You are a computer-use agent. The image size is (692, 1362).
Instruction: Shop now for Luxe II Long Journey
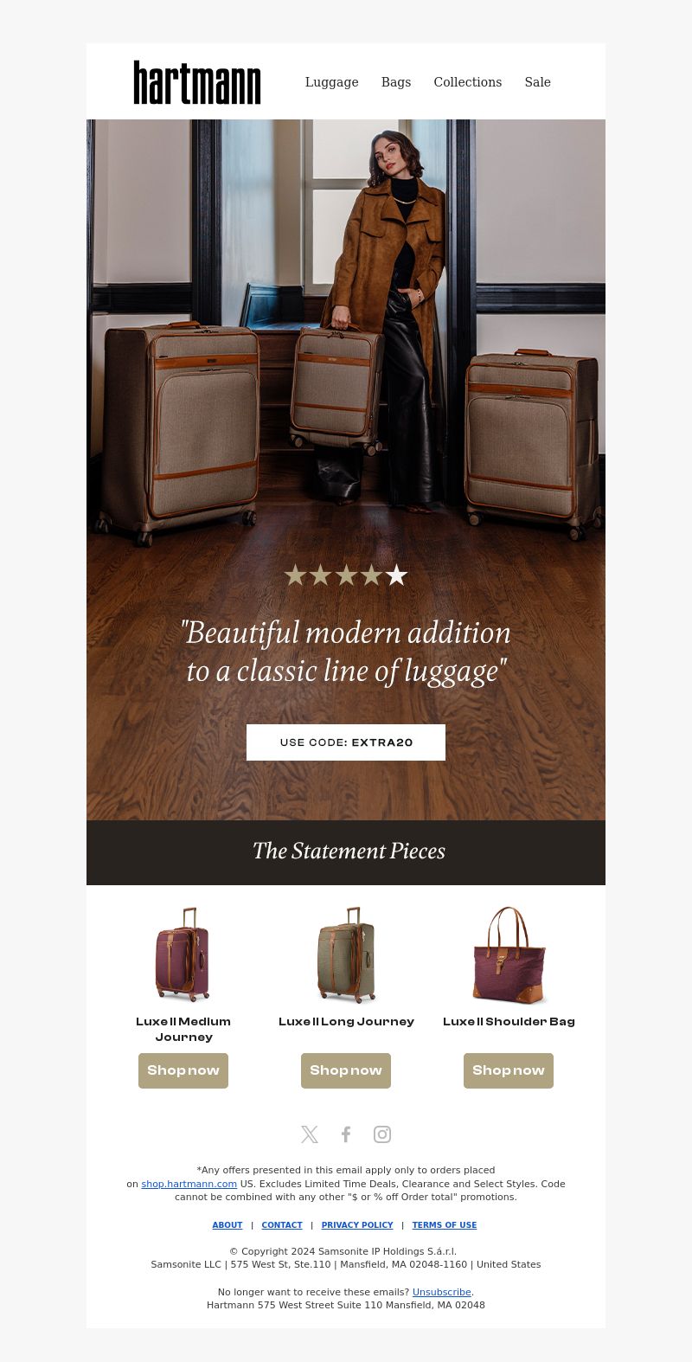tap(346, 1070)
